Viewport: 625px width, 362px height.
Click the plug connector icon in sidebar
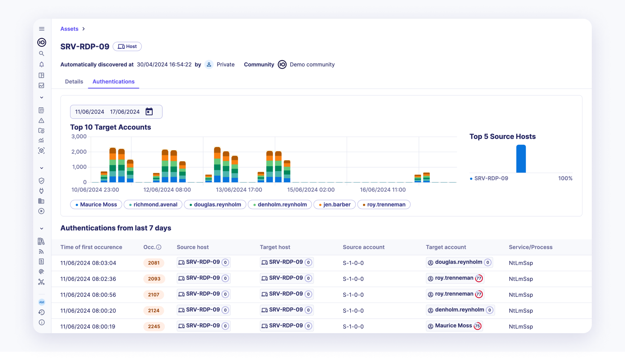click(x=41, y=191)
